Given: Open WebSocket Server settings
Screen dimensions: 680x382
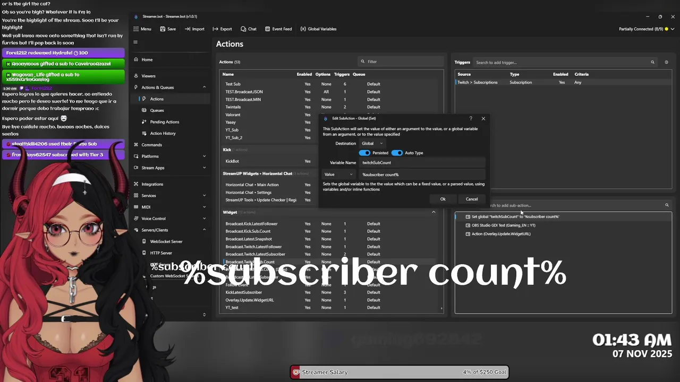Looking at the screenshot, I should (x=166, y=241).
